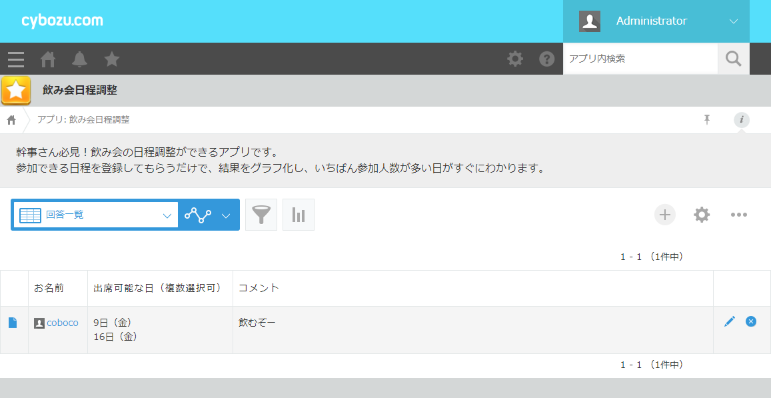
Task: Open the hamburger navigation menu
Action: pos(15,59)
